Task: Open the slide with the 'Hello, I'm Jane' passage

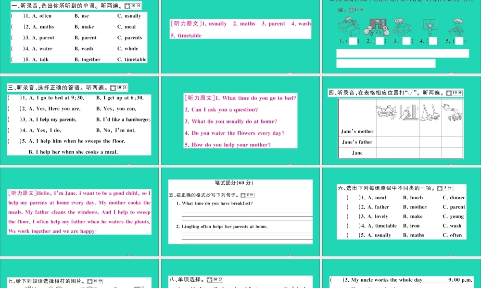Action: tap(79, 212)
